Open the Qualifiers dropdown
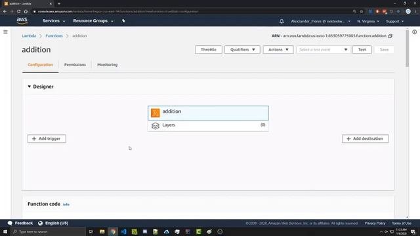This screenshot has width=420, height=236. coord(242,50)
